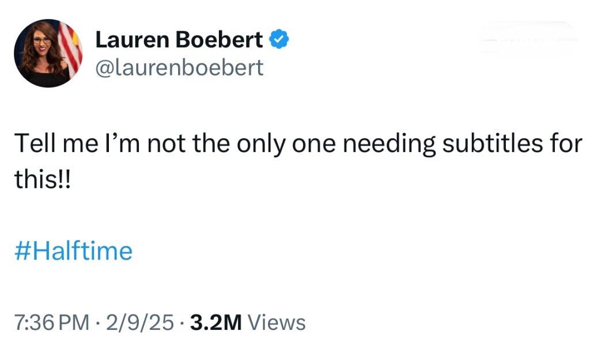Click the American flag in the avatar
Viewport: 590px width, 350px height.
click(70, 46)
